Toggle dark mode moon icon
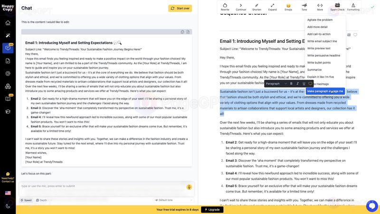The width and height of the screenshot is (380, 214). (x=8, y=206)
